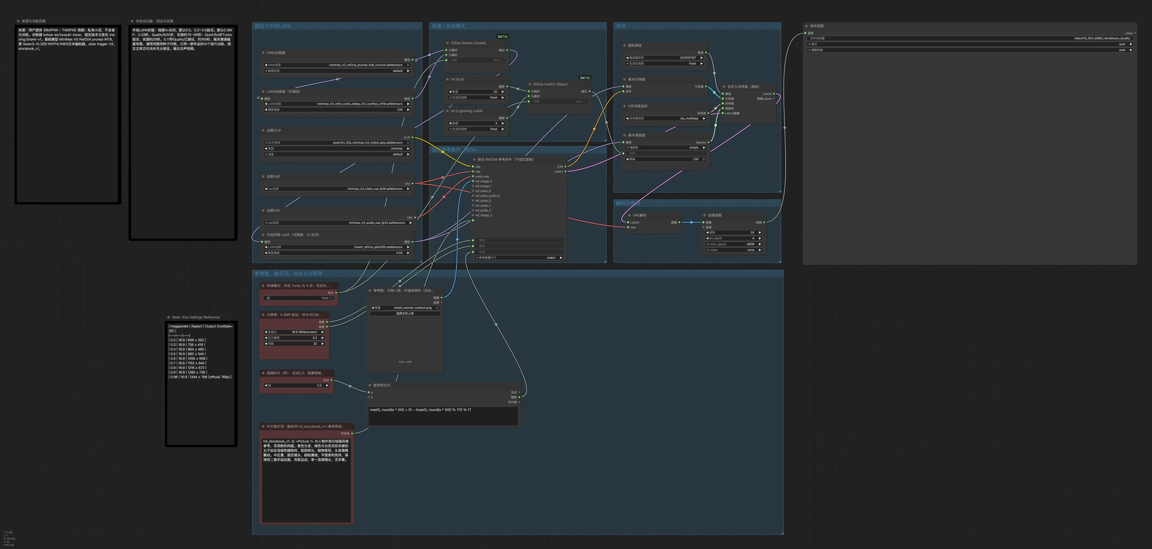Select the 模型与手绘LoRA group title

coord(273,26)
